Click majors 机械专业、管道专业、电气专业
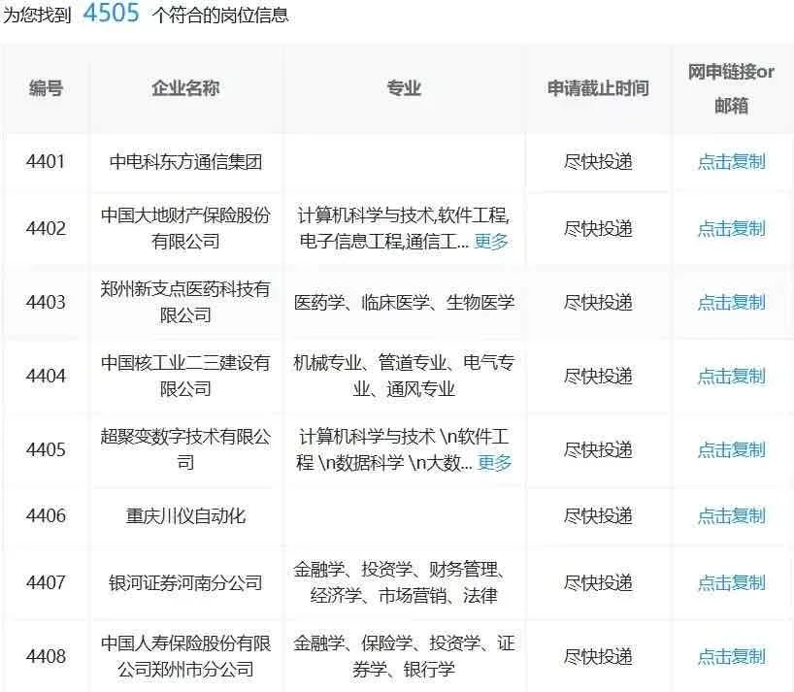This screenshot has height=692, width=794. coord(404,377)
